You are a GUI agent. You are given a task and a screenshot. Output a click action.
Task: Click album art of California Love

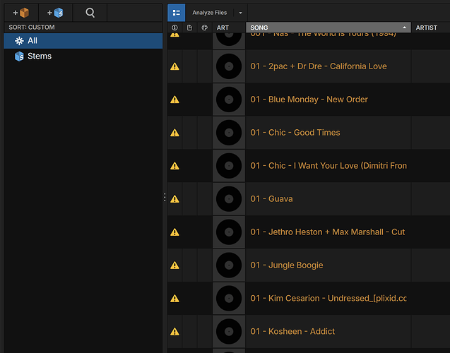pyautogui.click(x=229, y=66)
